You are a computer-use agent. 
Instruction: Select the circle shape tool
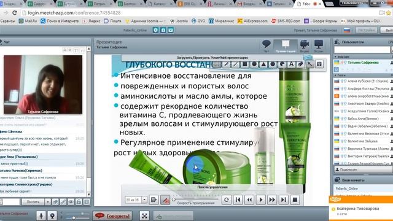tap(254, 64)
